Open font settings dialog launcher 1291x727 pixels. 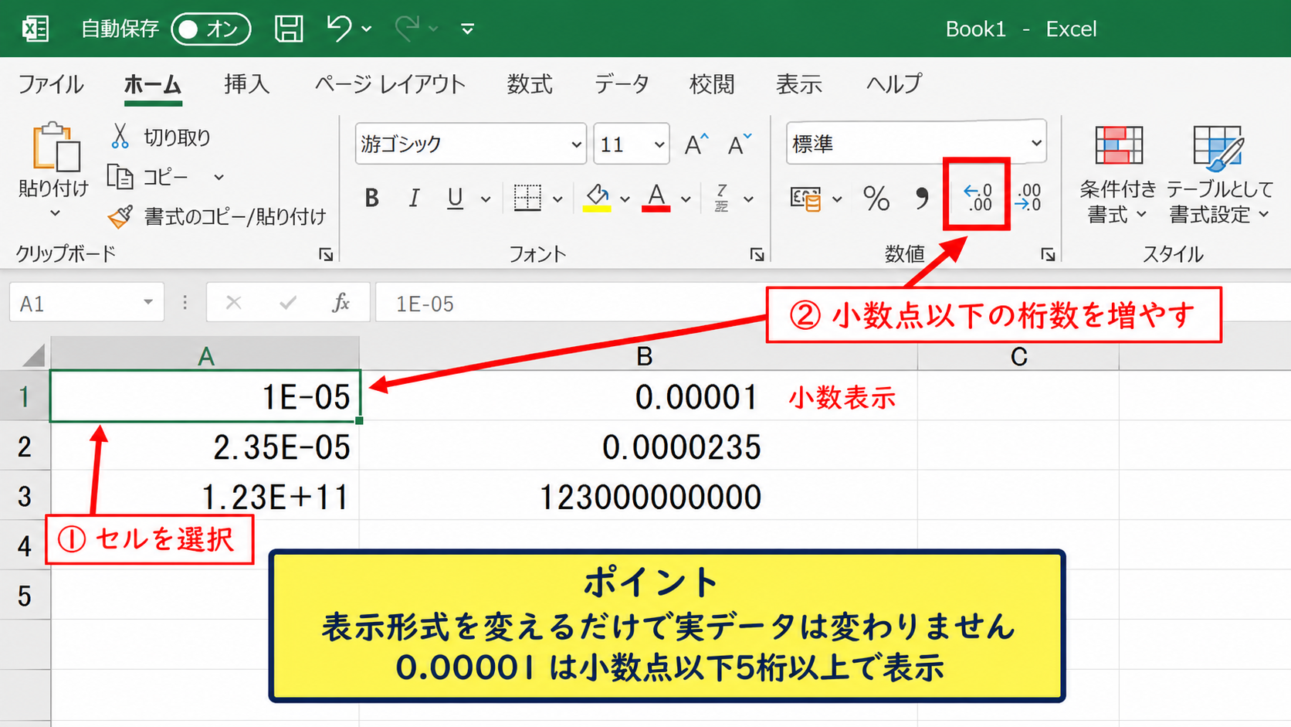[x=757, y=254]
